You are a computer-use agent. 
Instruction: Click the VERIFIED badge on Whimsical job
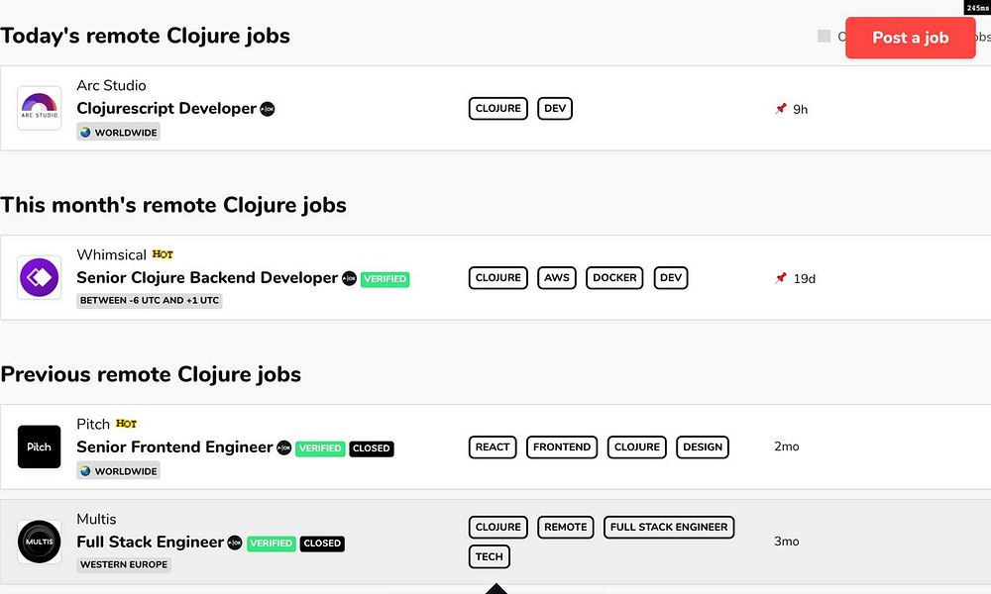(x=385, y=279)
